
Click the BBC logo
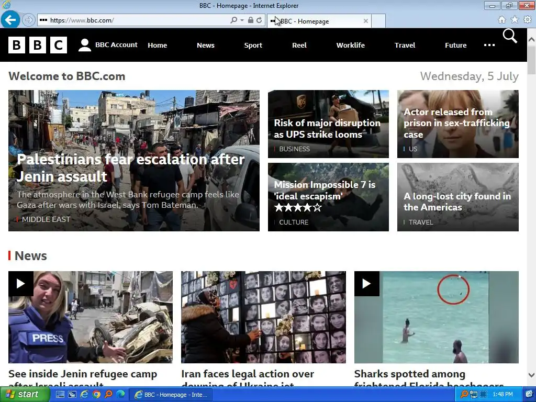[38, 45]
